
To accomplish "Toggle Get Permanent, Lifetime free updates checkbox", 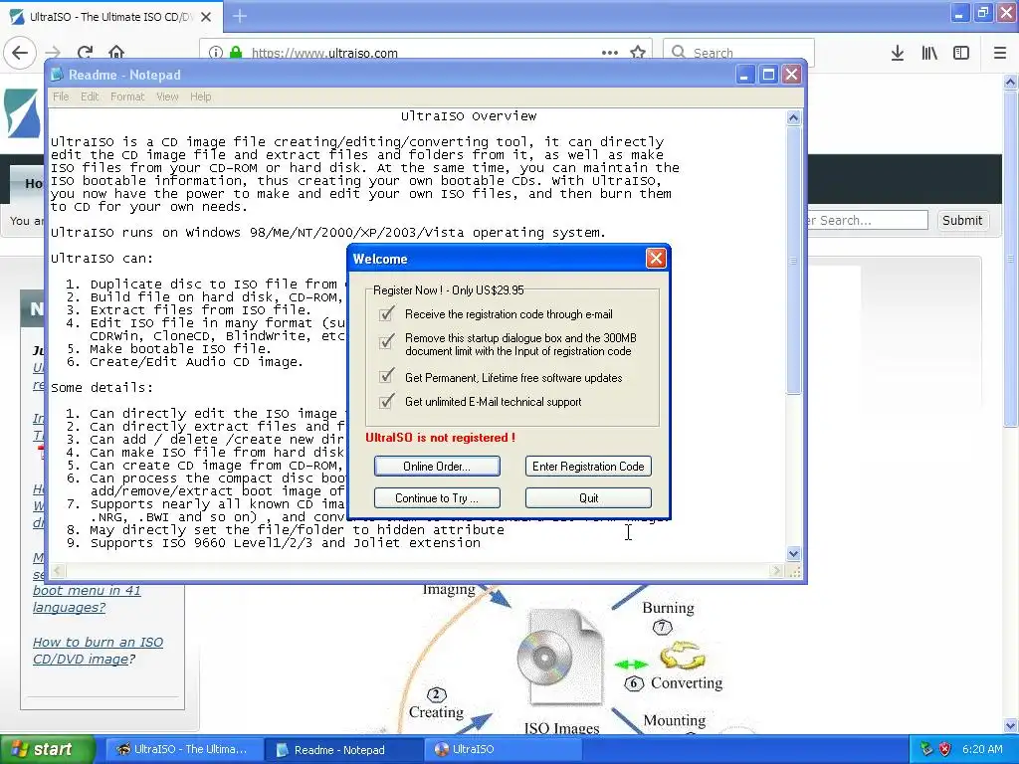I will click(x=387, y=376).
